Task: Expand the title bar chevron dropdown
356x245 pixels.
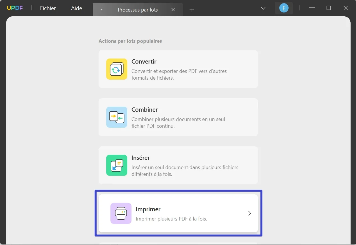Action: click(x=263, y=8)
